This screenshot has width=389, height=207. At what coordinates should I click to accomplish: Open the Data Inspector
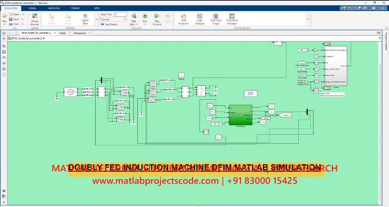[183, 19]
